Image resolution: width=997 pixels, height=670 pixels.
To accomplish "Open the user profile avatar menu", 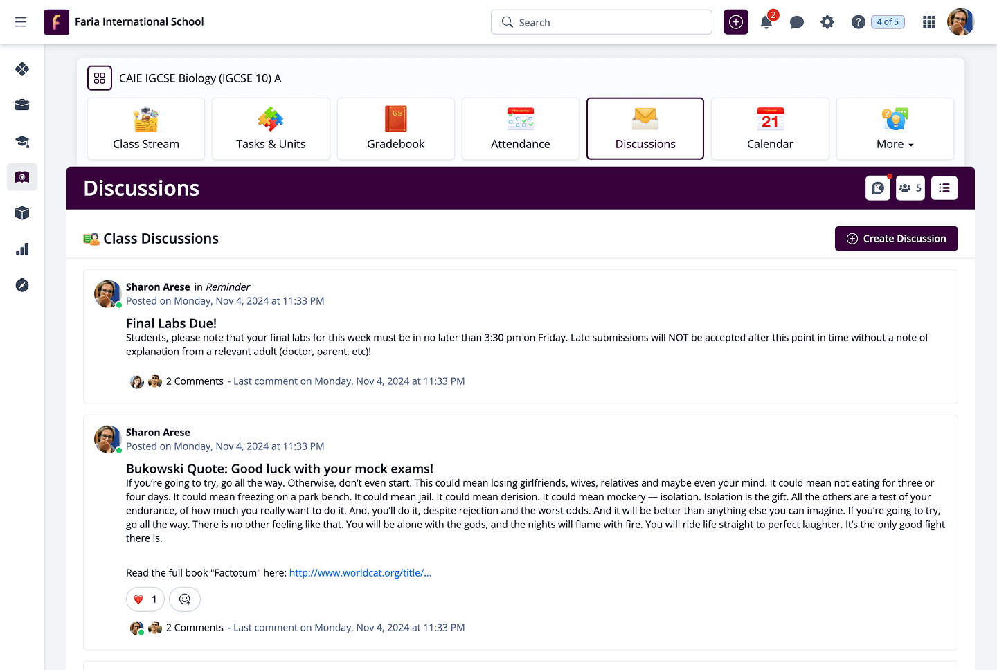I will tap(960, 22).
